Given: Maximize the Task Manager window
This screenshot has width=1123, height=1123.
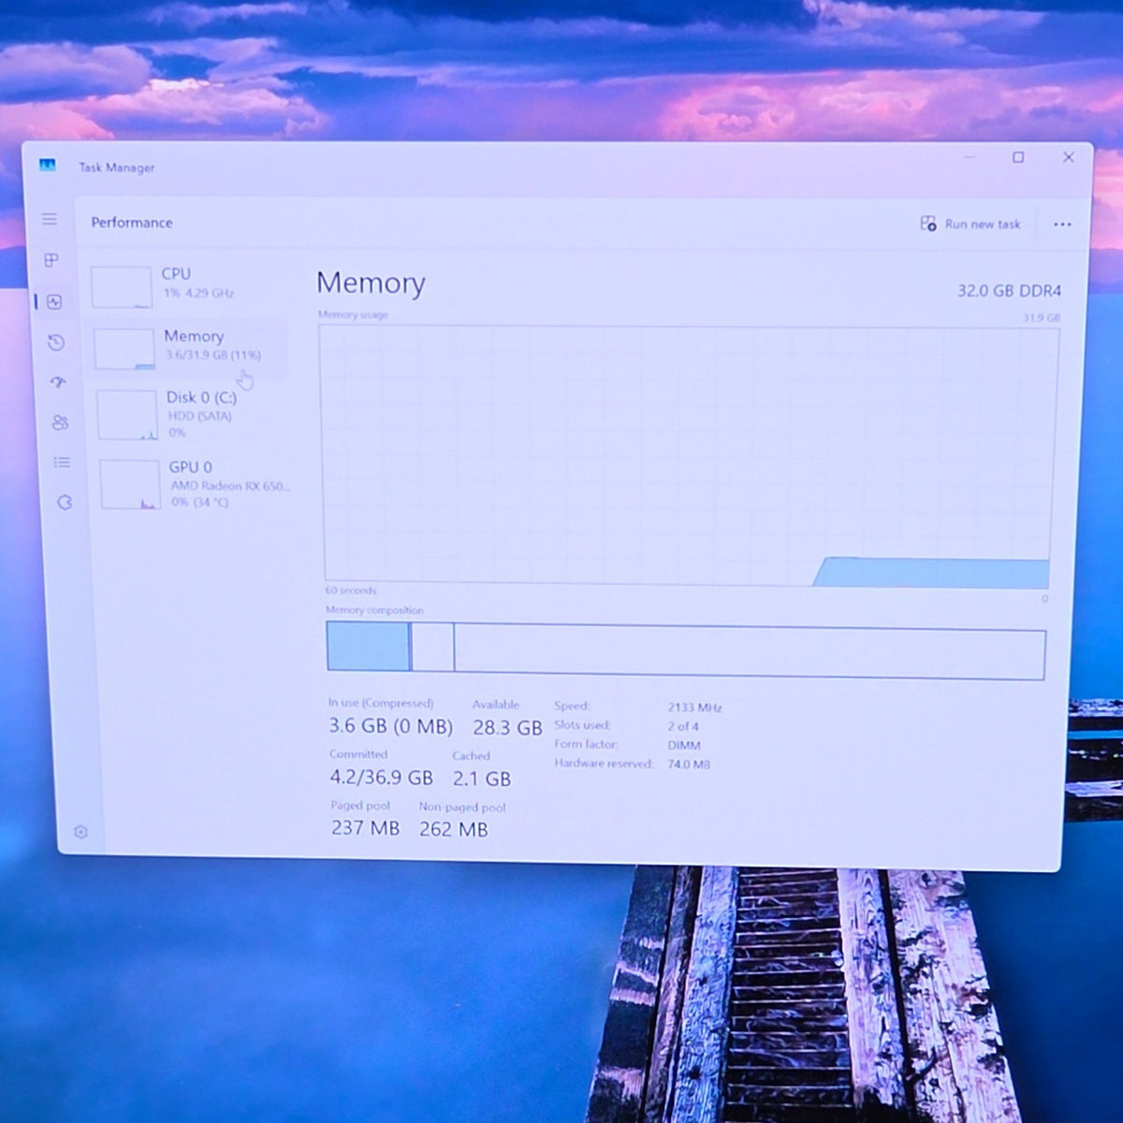Looking at the screenshot, I should click(x=1018, y=157).
